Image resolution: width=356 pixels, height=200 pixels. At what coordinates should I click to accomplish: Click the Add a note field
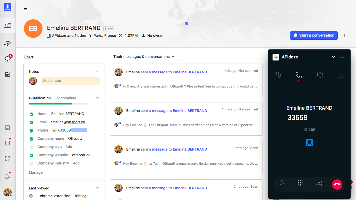[x=70, y=81]
